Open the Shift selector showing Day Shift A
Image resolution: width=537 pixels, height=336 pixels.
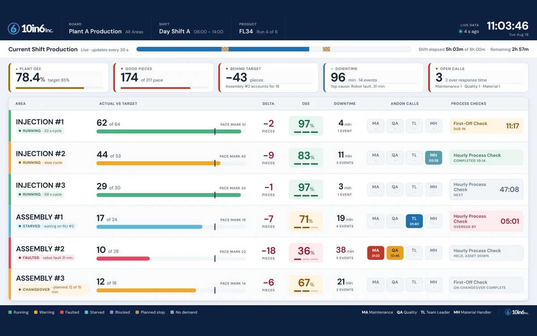coord(191,29)
